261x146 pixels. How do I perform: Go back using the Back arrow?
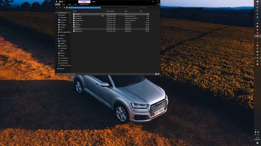[x=57, y=8]
